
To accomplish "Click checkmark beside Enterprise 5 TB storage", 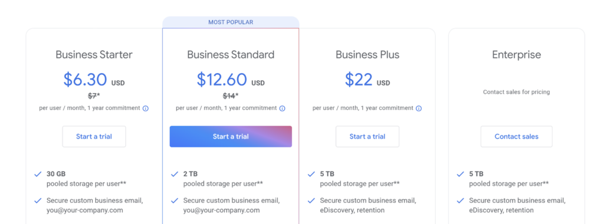I will coord(460,174).
